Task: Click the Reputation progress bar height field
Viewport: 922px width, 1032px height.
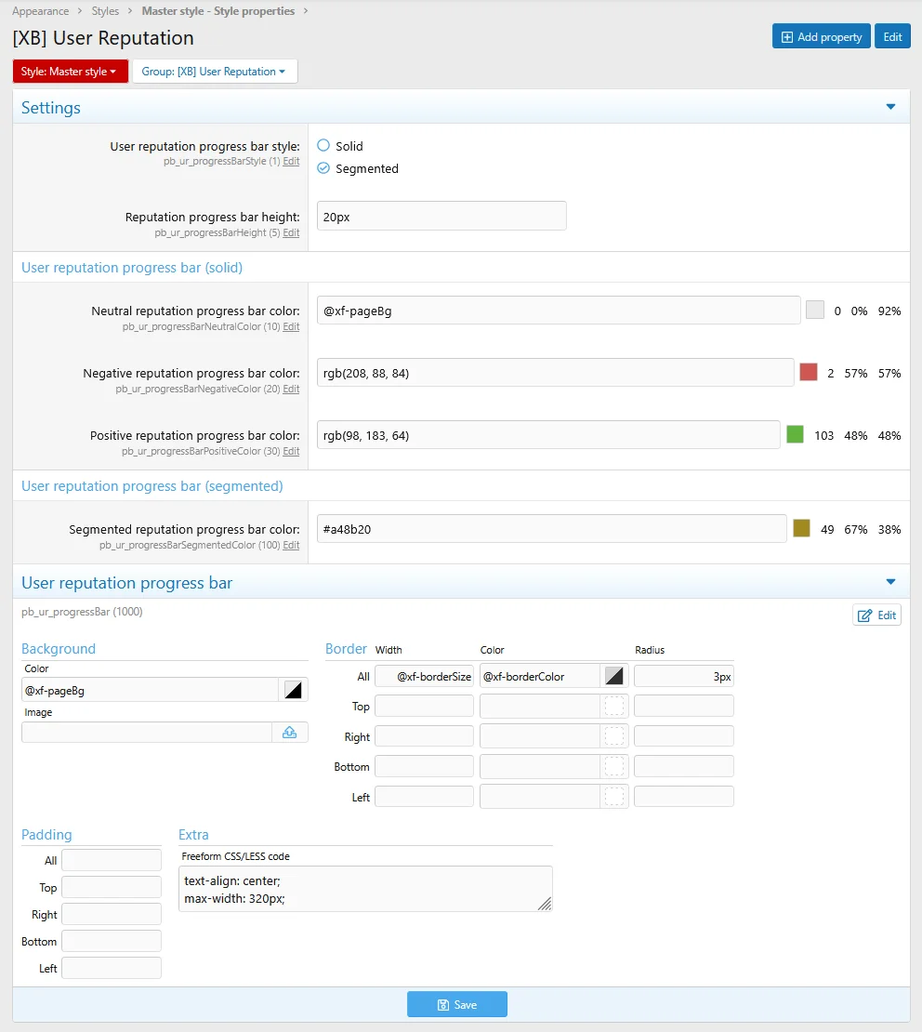Action: [x=441, y=217]
